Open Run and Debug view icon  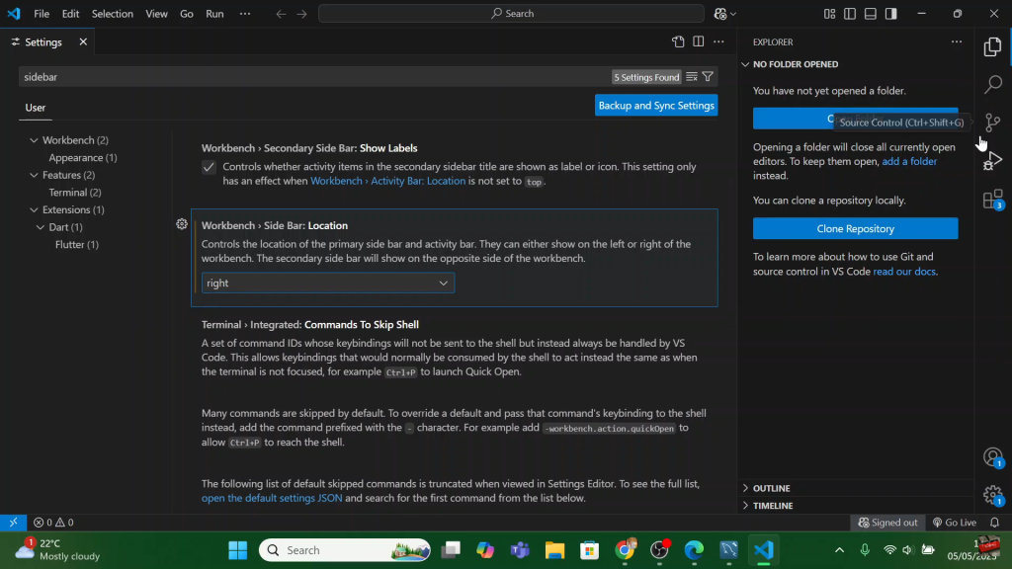click(992, 161)
